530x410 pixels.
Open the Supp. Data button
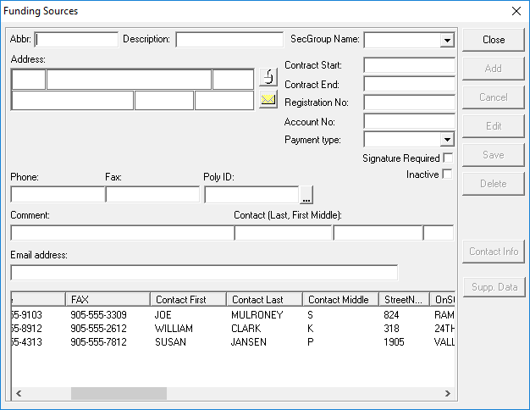494,287
